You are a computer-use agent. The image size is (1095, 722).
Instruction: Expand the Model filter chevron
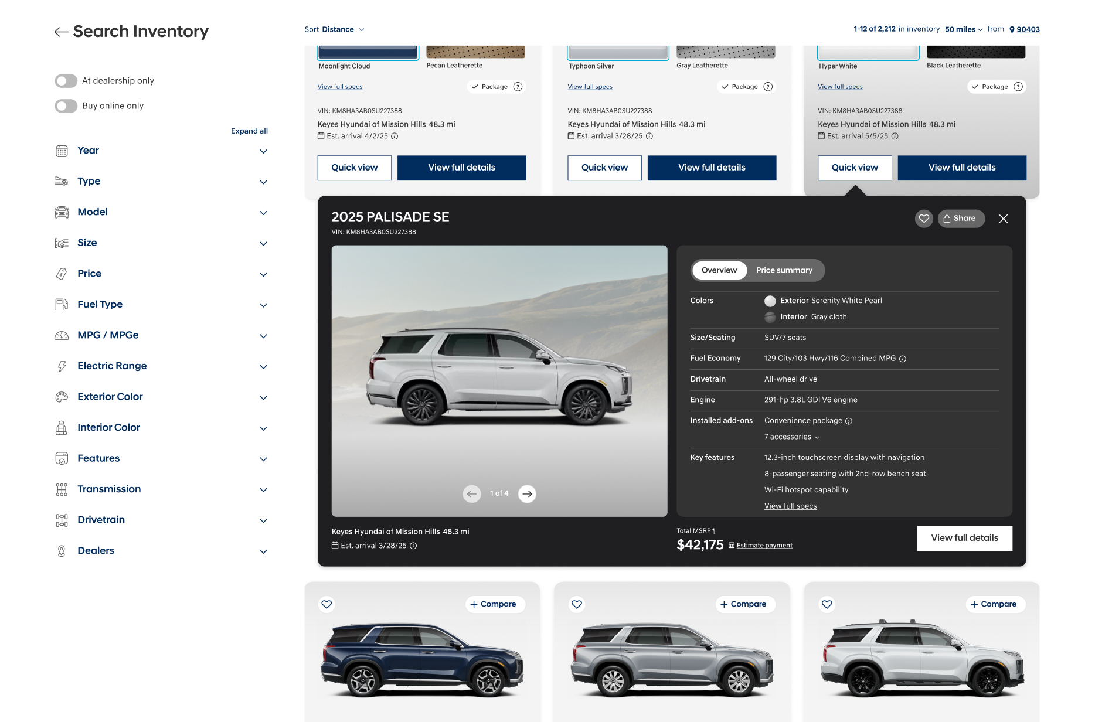coord(264,213)
